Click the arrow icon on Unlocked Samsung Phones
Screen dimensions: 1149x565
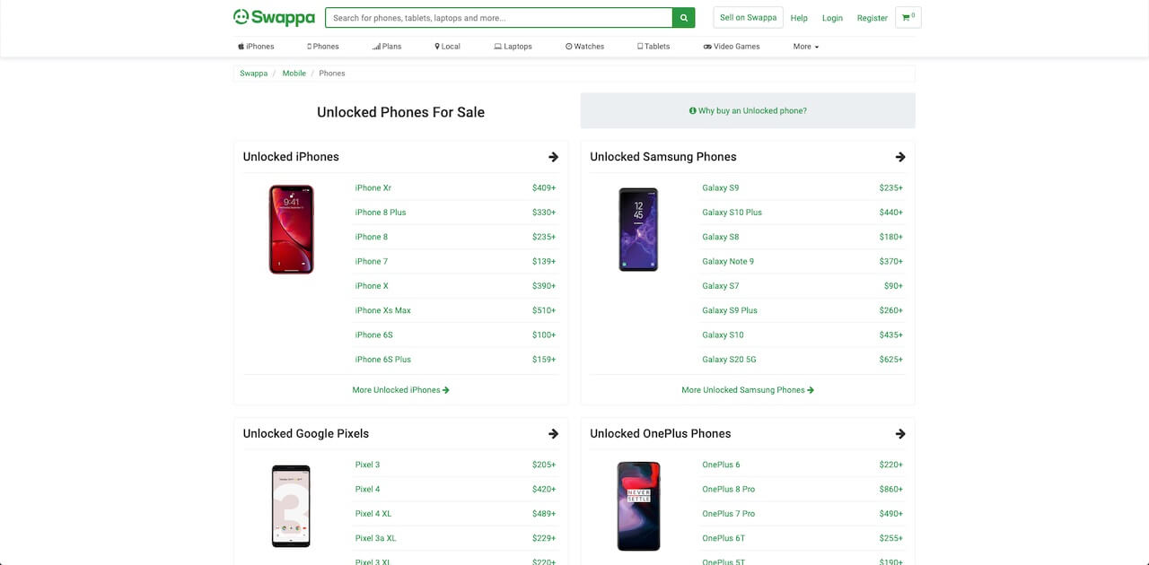tap(899, 156)
